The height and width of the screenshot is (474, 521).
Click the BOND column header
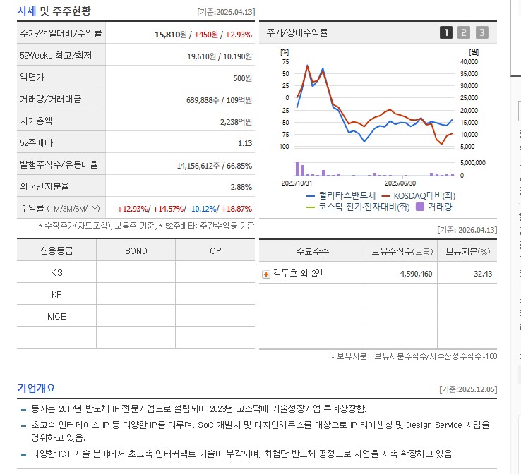coord(136,251)
